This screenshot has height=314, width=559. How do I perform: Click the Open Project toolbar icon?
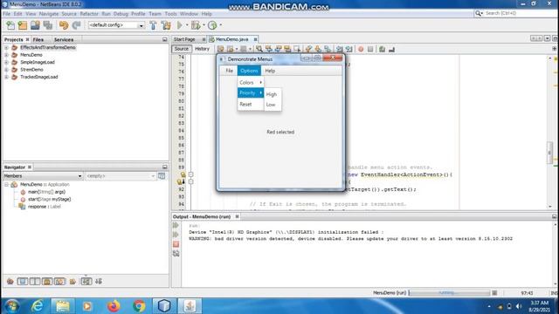[x=35, y=25]
